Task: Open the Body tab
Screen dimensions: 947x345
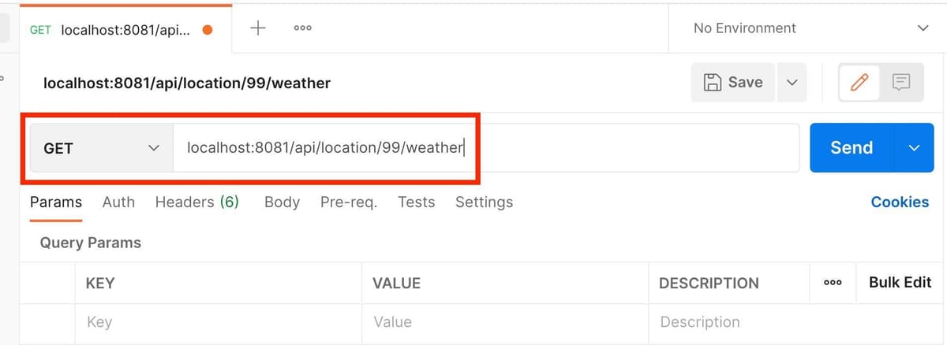Action: 282,202
